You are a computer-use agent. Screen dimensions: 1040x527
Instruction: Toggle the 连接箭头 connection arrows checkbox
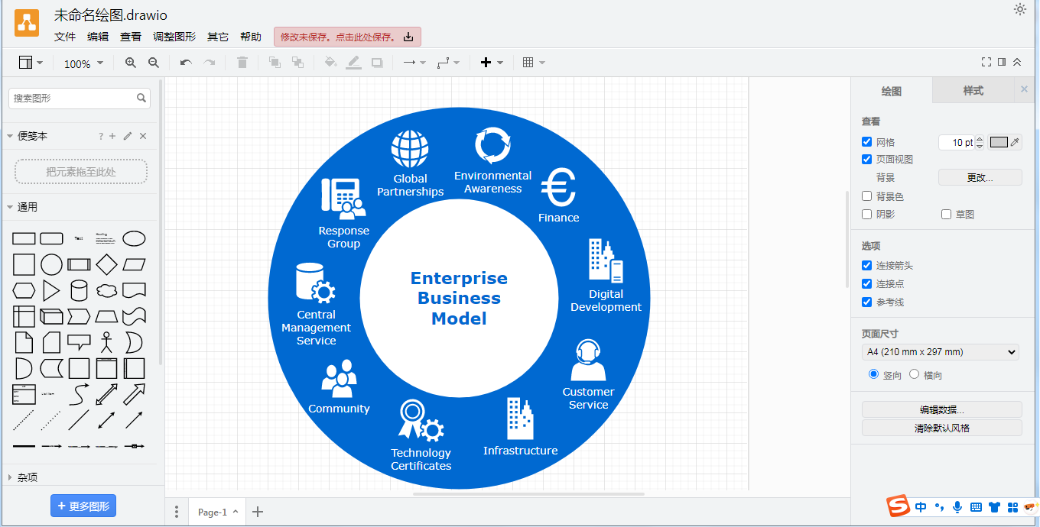866,266
